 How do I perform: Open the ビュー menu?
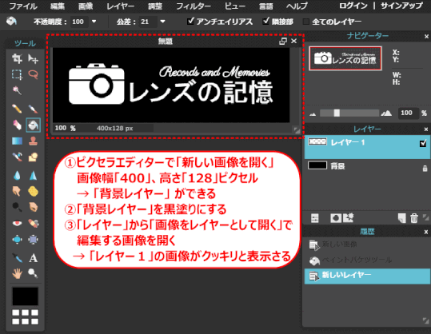[x=235, y=6]
